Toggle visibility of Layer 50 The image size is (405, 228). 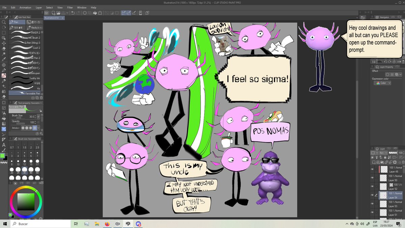tap(372, 178)
